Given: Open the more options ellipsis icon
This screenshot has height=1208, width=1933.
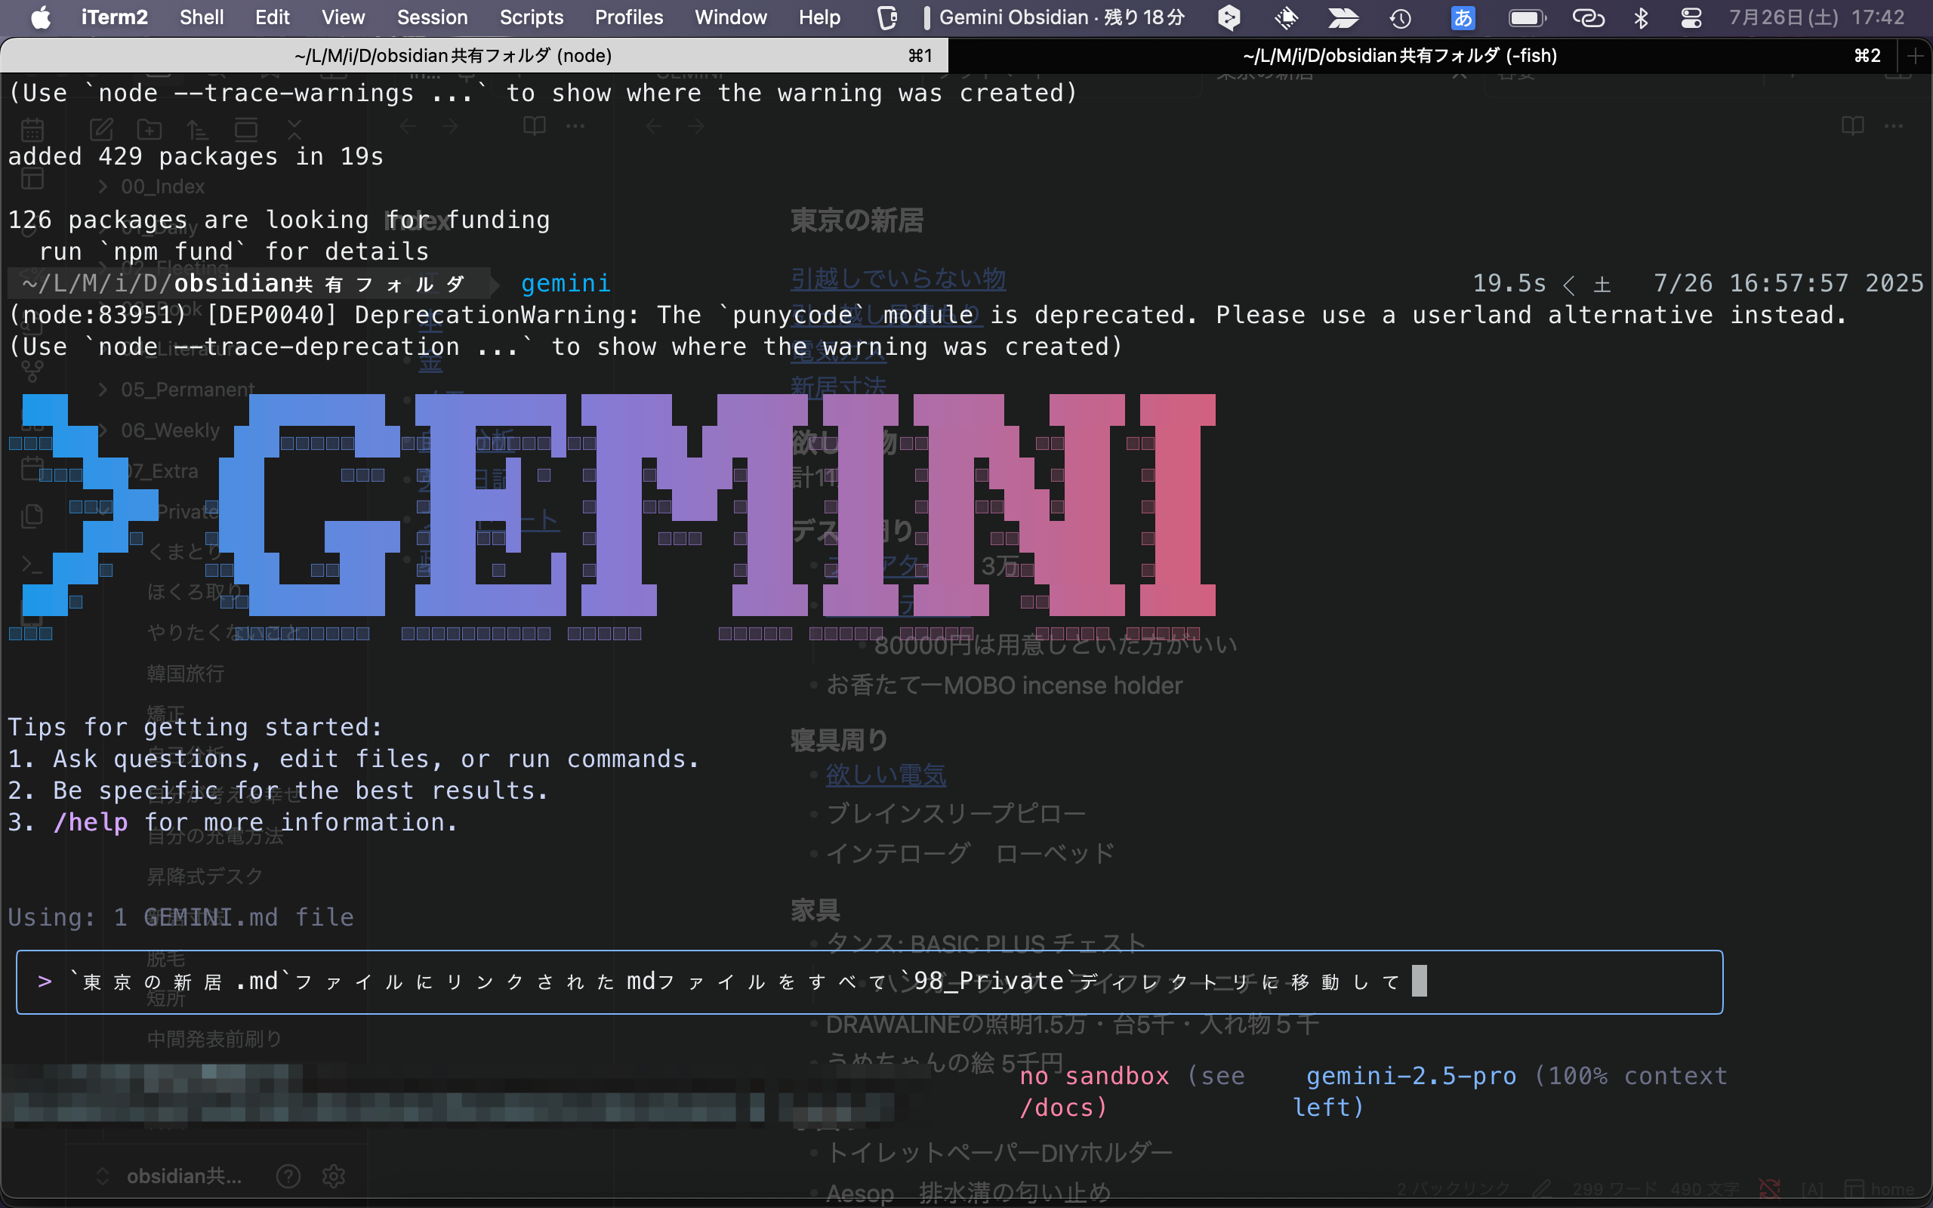Looking at the screenshot, I should pyautogui.click(x=576, y=125).
